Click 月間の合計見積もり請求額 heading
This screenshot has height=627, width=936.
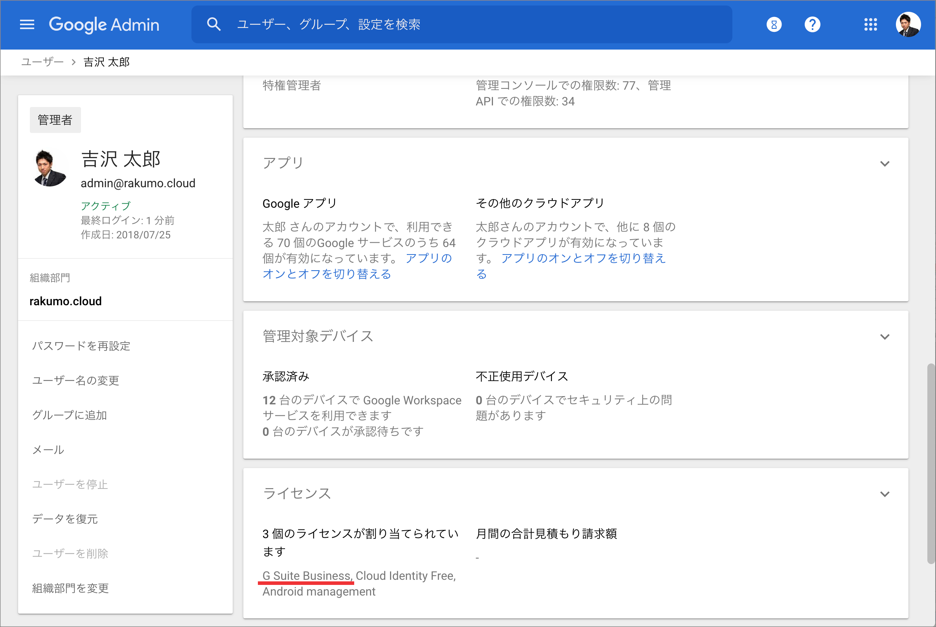(x=546, y=533)
